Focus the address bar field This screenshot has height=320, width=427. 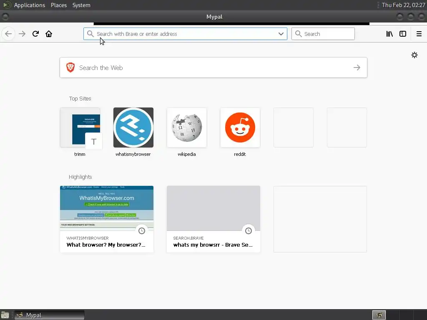click(x=185, y=34)
